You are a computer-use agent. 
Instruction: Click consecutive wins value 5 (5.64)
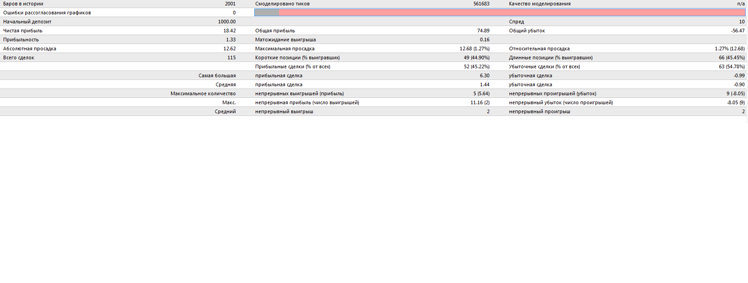click(481, 93)
